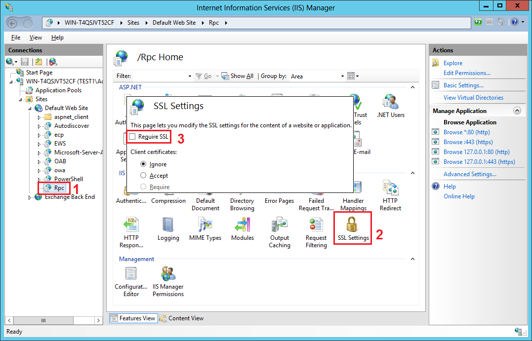Click the Connections horizontal scrollbar thumb
The width and height of the screenshot is (532, 341).
coord(43,320)
